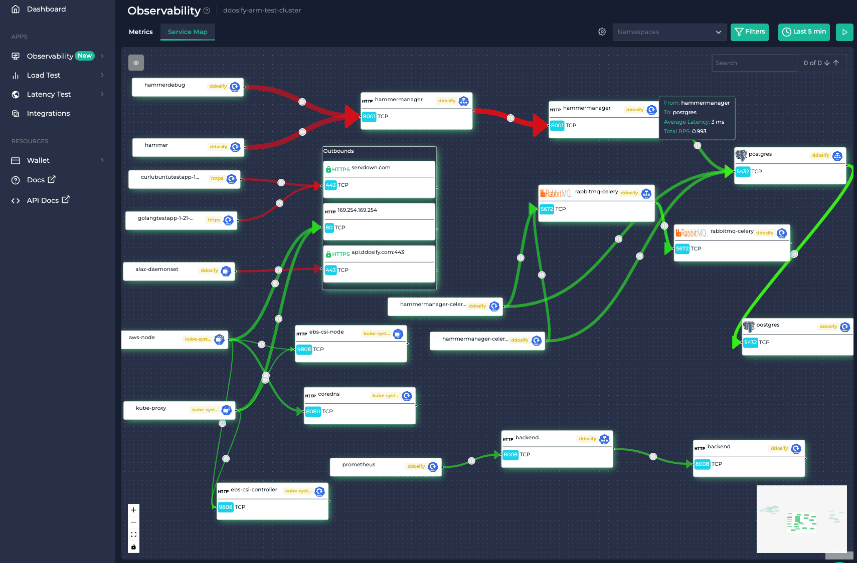Click the Filters button
857x563 pixels.
coord(749,32)
